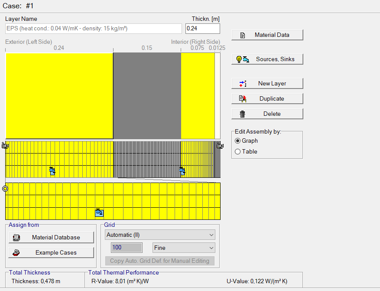Duplicate the current layer
Image resolution: width=380 pixels, height=291 pixels.
(x=267, y=98)
